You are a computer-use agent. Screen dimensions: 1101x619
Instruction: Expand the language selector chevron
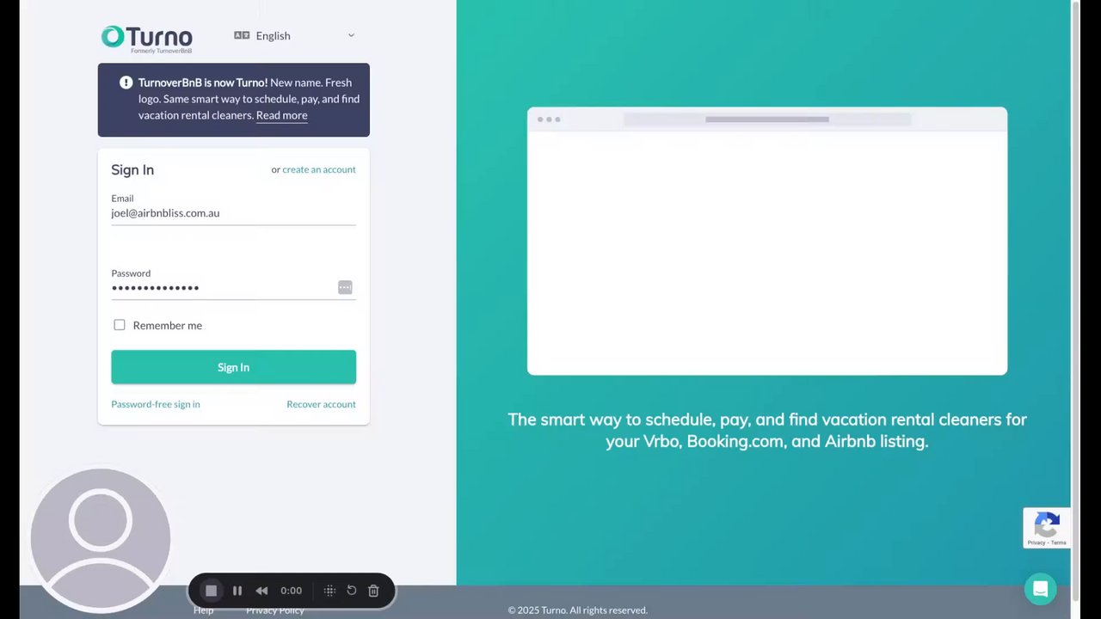(351, 35)
